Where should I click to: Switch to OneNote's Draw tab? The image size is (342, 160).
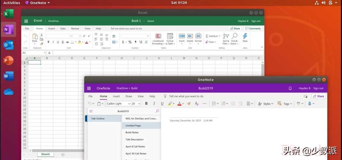click(x=129, y=96)
